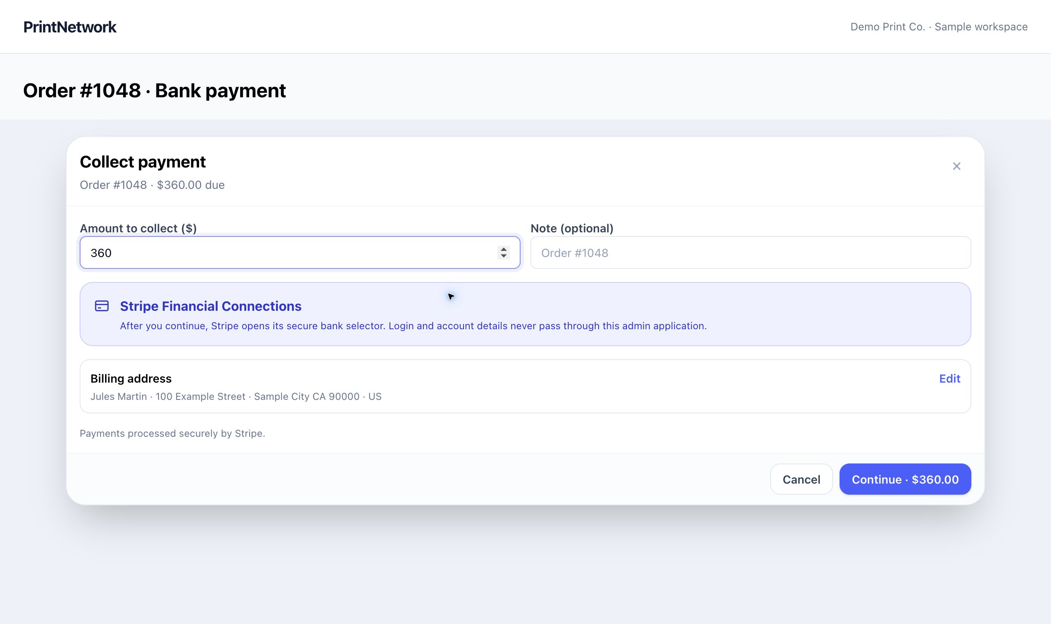
Task: Click the 'Order #1048 · Bank payment' page title
Action: tap(154, 90)
